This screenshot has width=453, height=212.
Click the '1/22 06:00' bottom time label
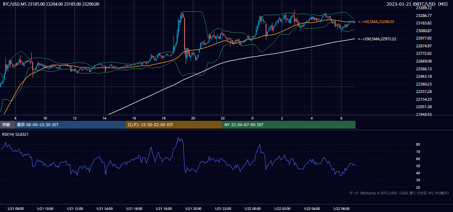pyautogui.click(x=341, y=209)
